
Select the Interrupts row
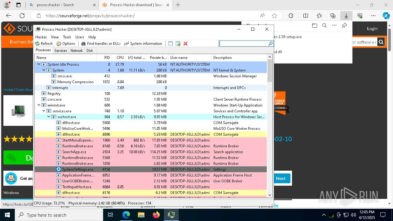point(151,87)
